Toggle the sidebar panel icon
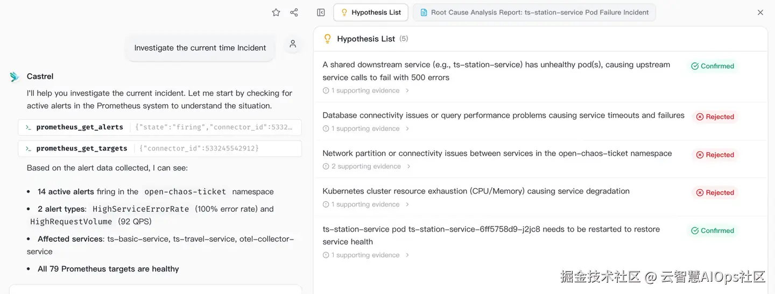The image size is (775, 294). click(x=321, y=12)
